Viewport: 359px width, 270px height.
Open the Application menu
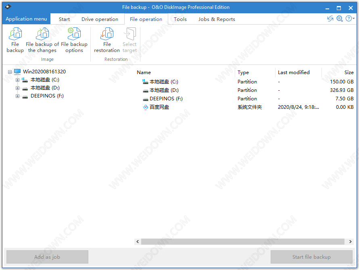26,19
